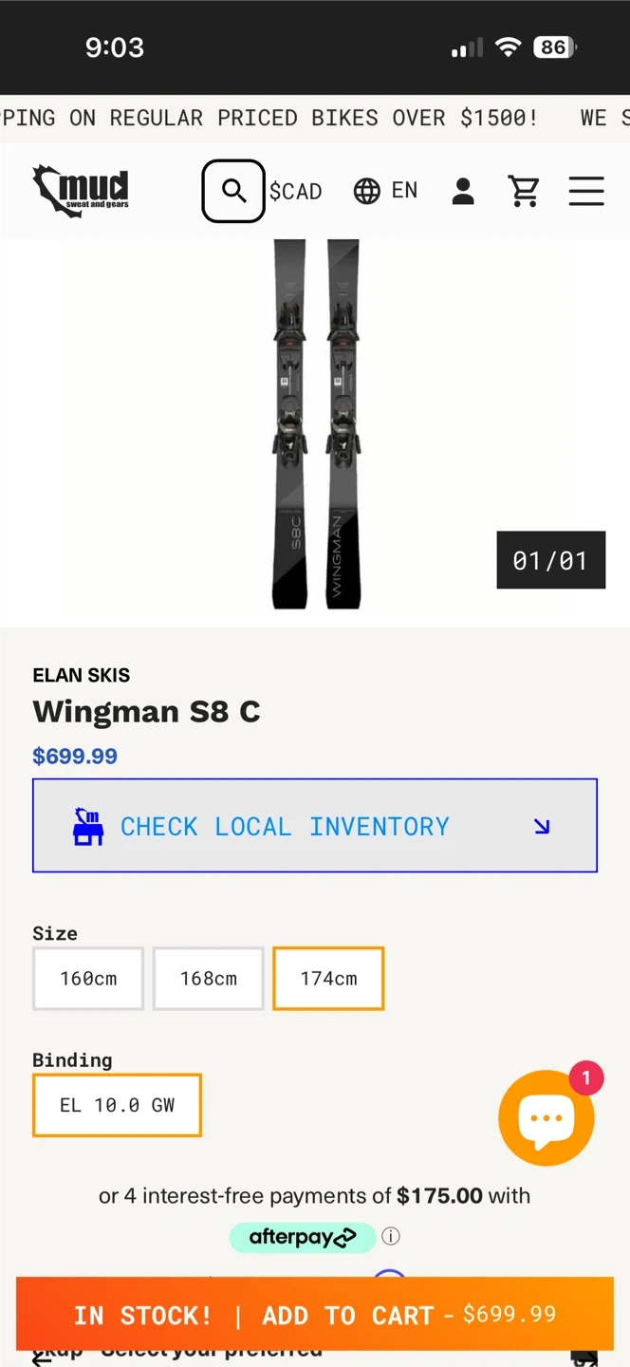Screen dimensions: 630x1367
Task: Open the shopping cart icon
Action: tap(524, 191)
